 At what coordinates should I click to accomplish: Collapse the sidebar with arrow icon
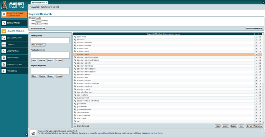tap(26, 135)
